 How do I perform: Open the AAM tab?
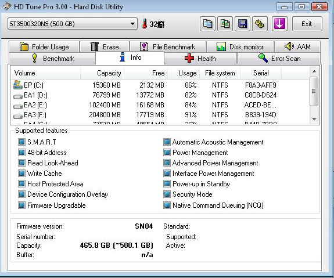pyautogui.click(x=297, y=46)
